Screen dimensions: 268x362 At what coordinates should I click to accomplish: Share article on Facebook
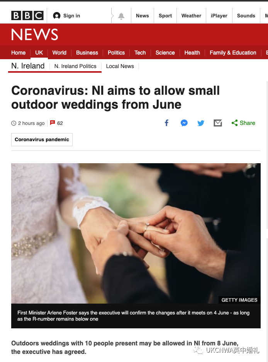tap(166, 123)
